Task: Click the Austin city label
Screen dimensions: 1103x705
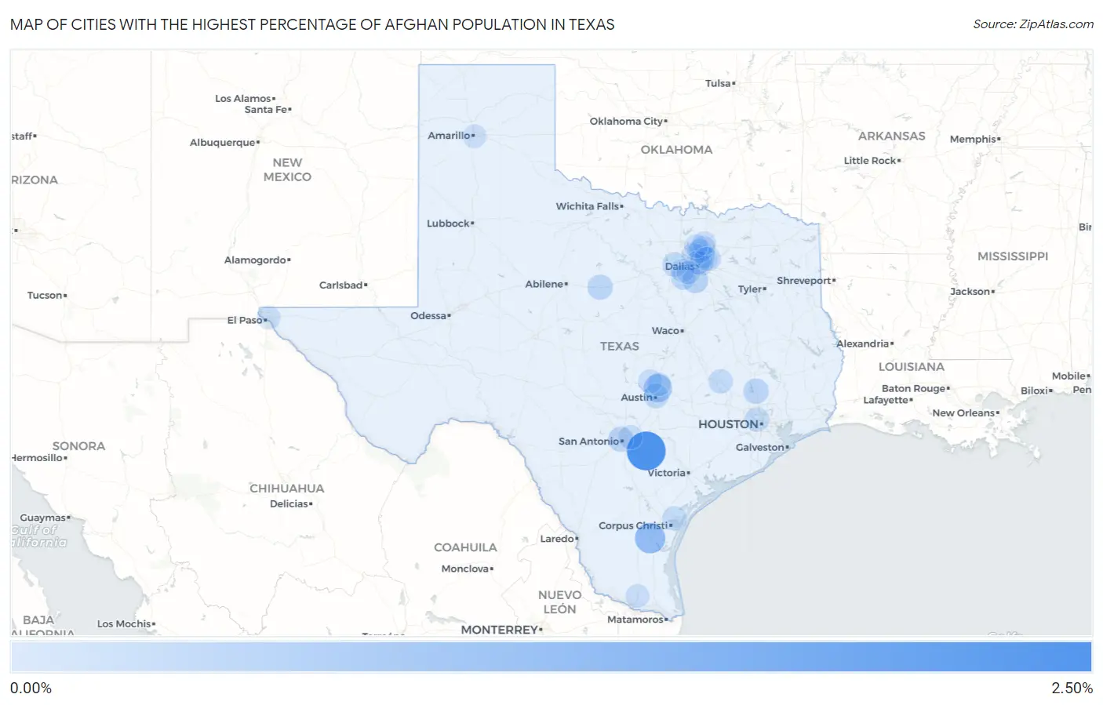Action: pyautogui.click(x=637, y=398)
